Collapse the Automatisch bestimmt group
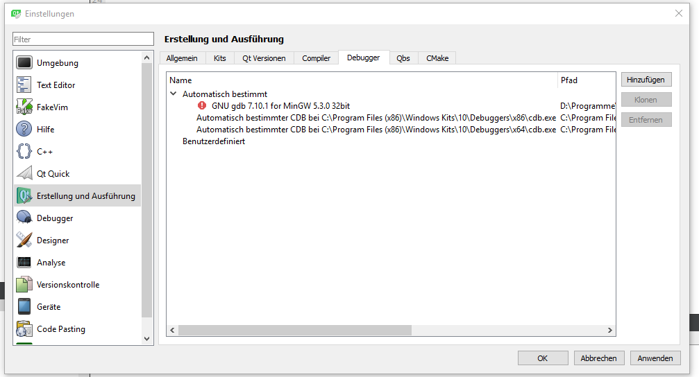The height and width of the screenshot is (377, 699). (x=174, y=94)
